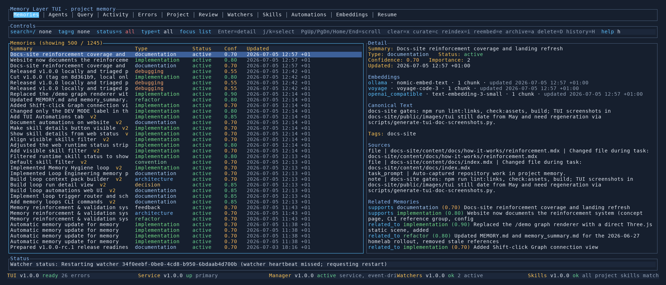Viewport: 666px width, 285px height.
Task: Select the 'Implemented Loop Engineering memory' row
Action: click(x=186, y=173)
